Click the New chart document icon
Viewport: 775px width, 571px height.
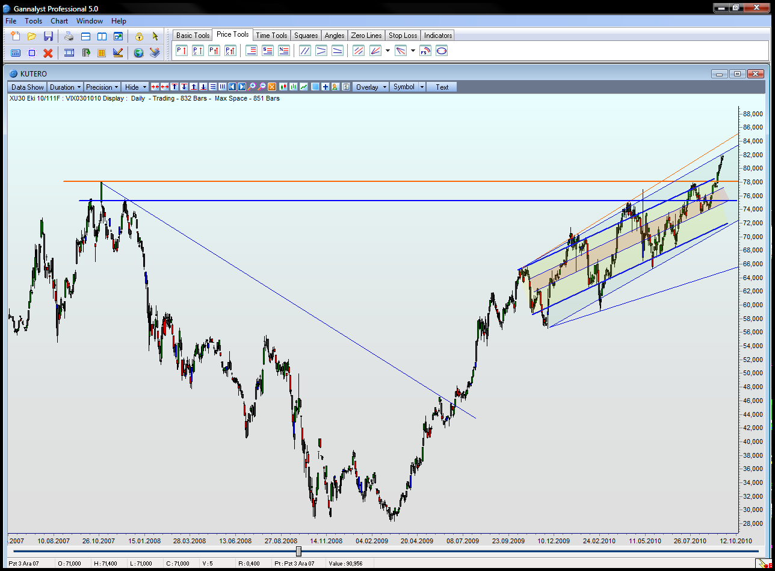point(16,37)
